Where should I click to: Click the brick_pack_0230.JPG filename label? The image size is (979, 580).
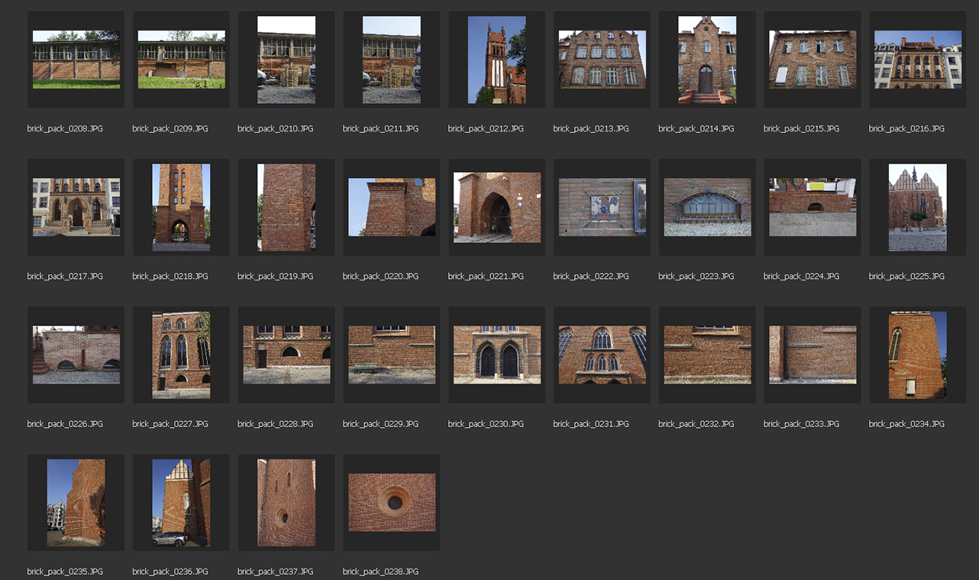click(x=486, y=423)
